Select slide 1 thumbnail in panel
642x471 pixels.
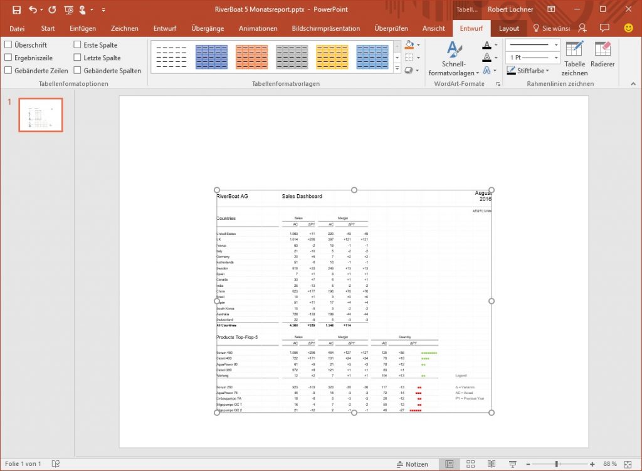[x=40, y=115]
